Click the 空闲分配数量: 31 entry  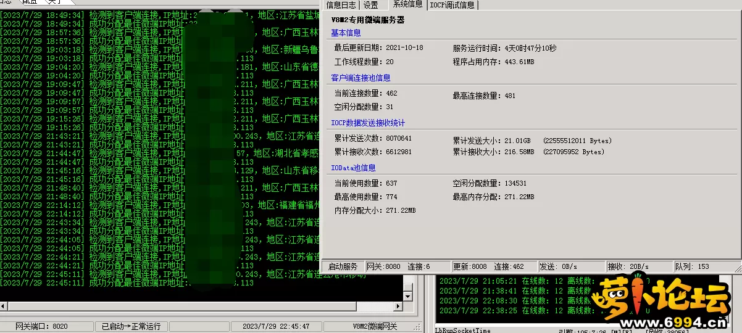(364, 107)
